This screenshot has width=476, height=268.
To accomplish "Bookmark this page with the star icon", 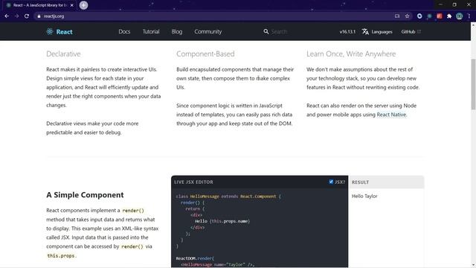I will tap(407, 16).
